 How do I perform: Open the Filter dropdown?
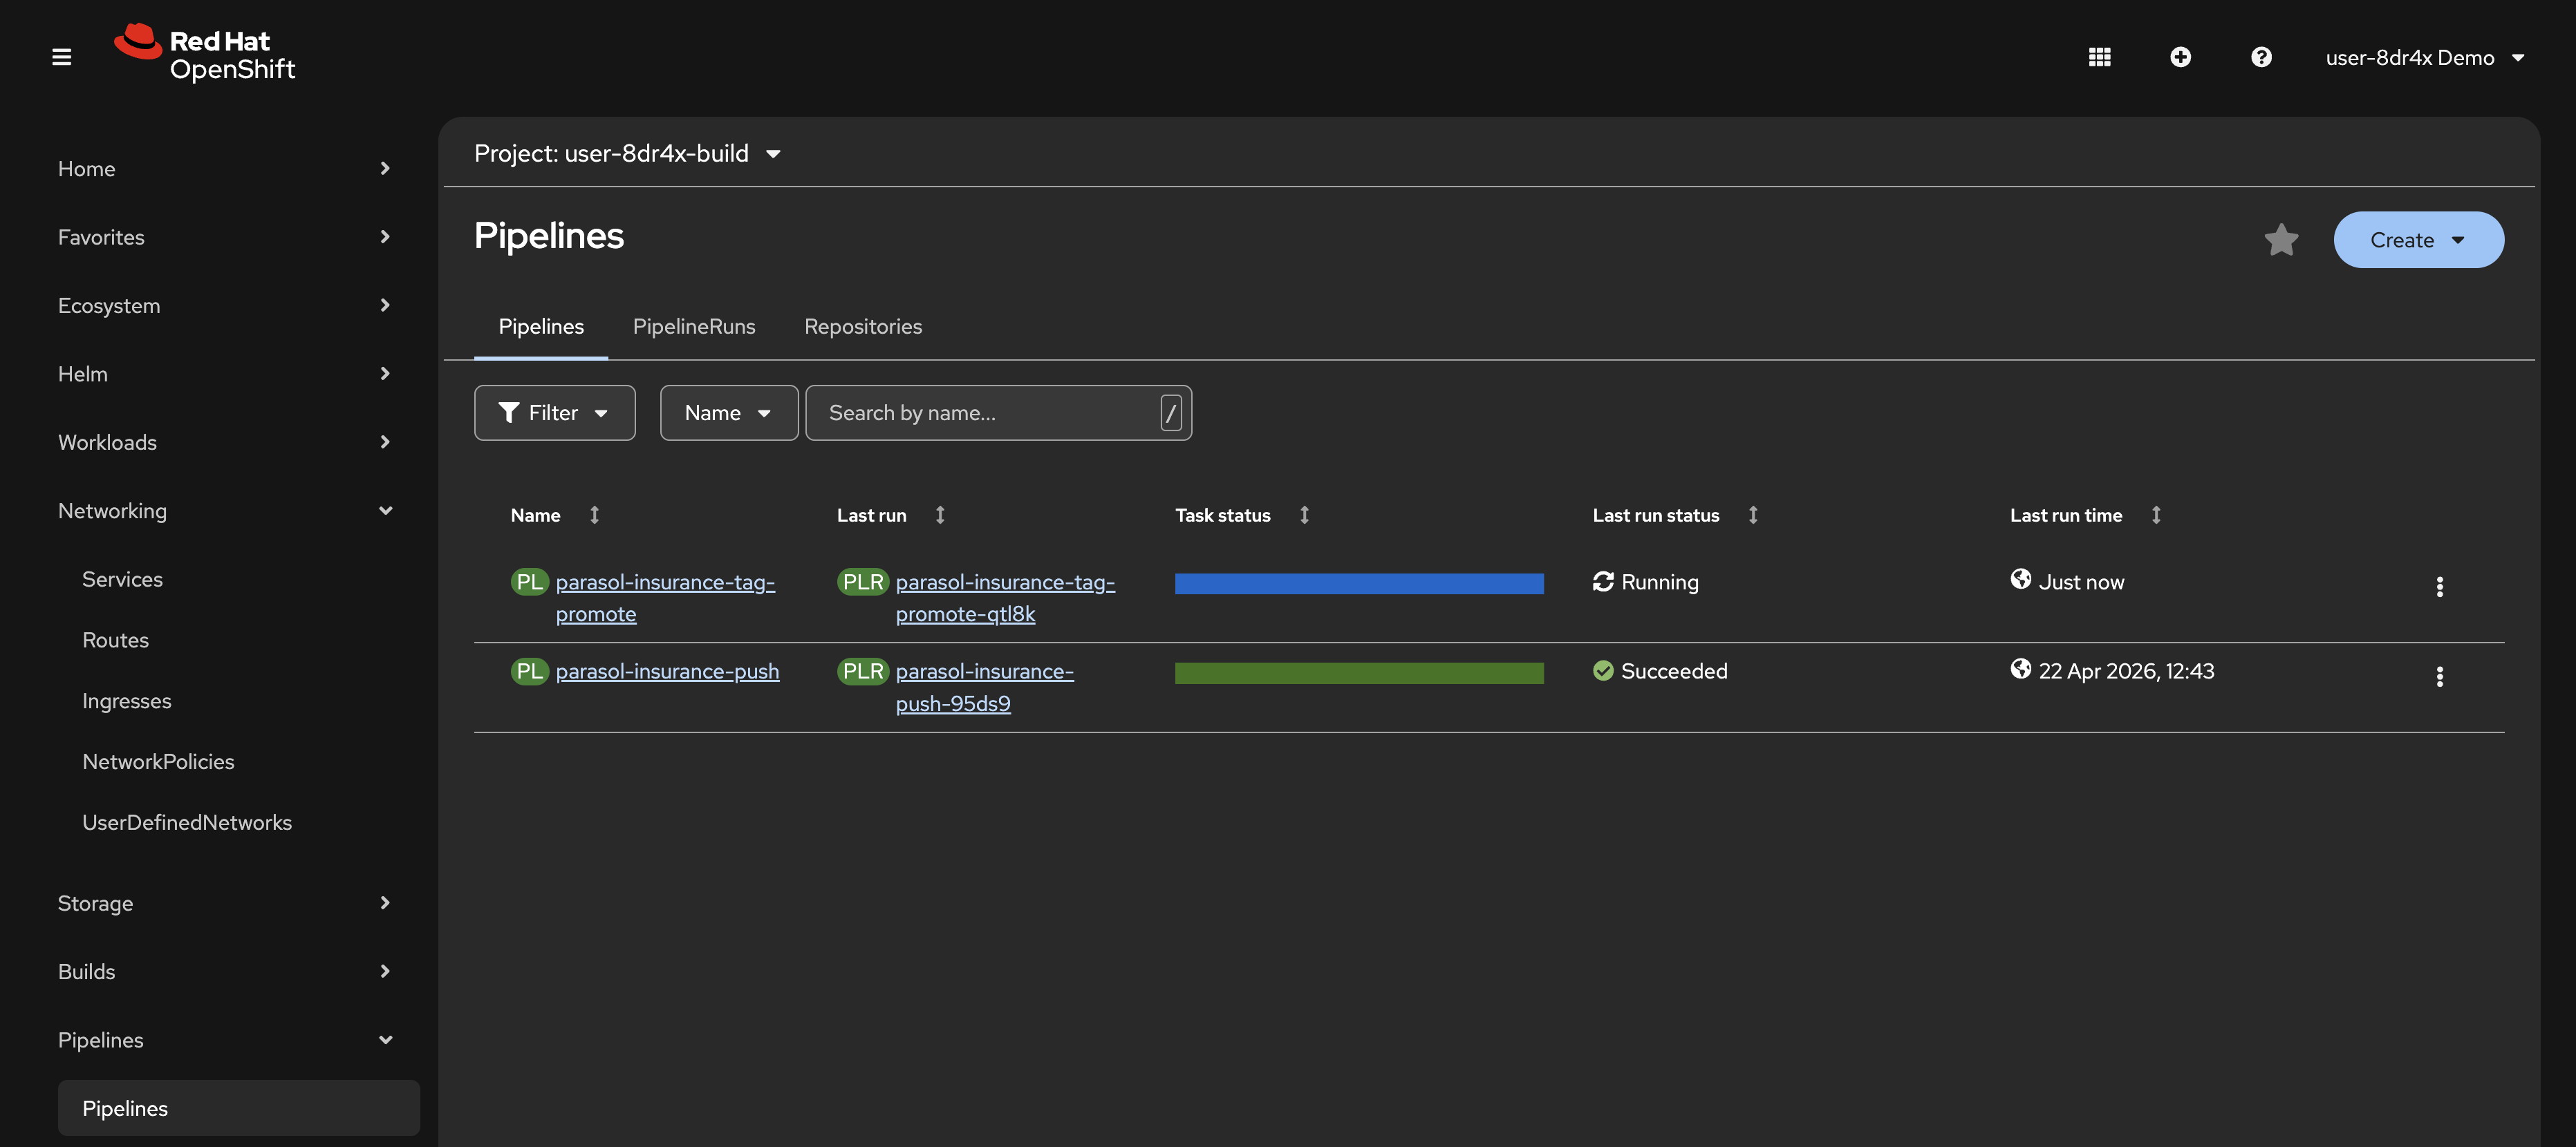pyautogui.click(x=554, y=413)
